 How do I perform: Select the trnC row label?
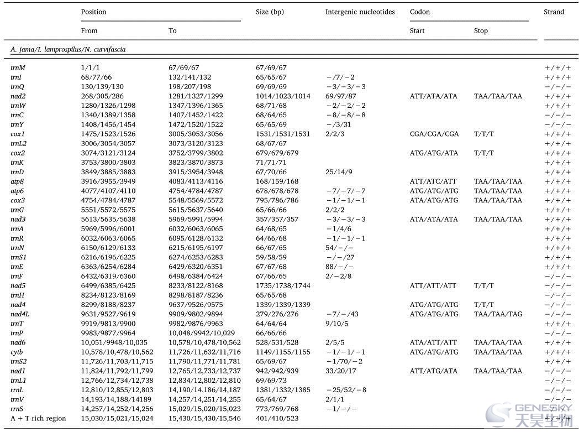[x=17, y=115]
